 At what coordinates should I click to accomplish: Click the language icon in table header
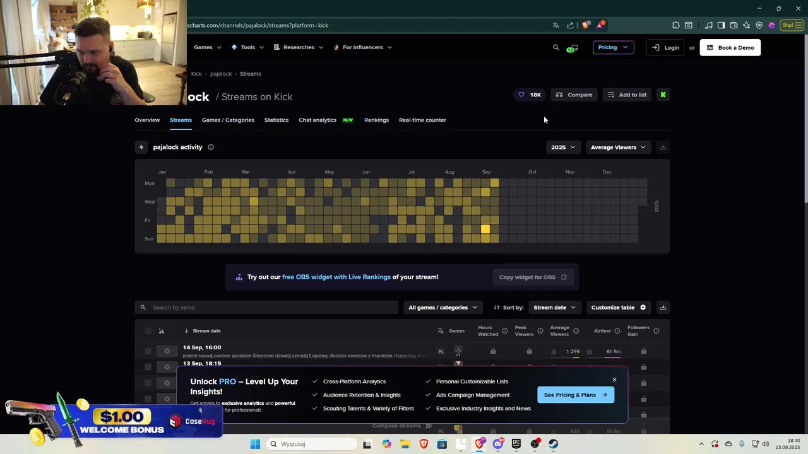[441, 331]
